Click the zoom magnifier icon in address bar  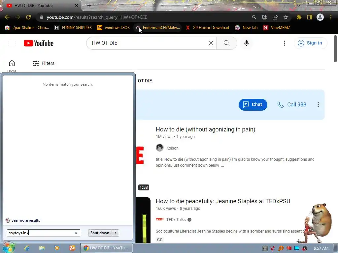[x=254, y=17]
